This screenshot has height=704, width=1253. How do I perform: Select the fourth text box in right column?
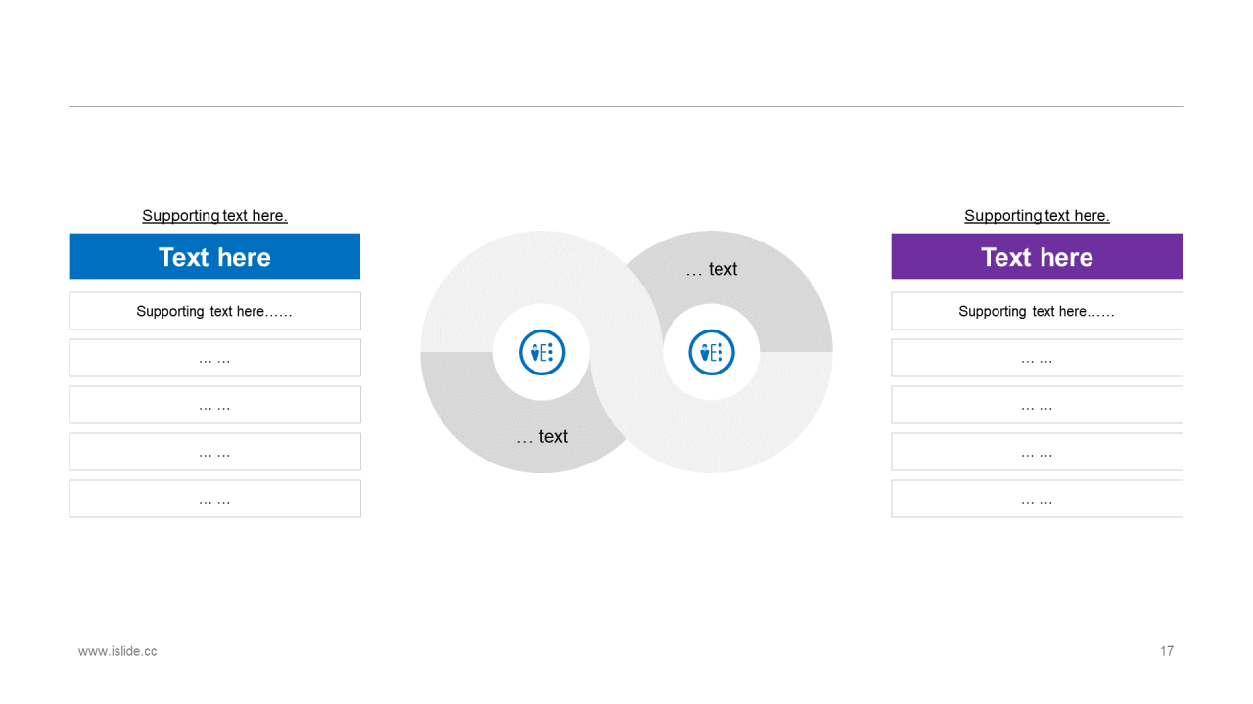(1037, 452)
